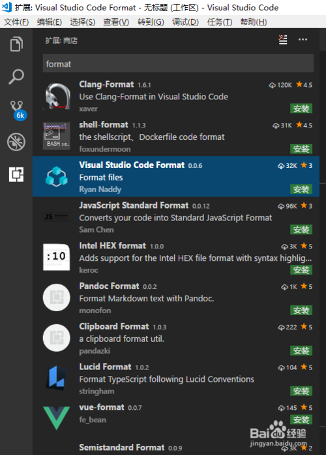This screenshot has height=455, width=326.
Task: Install the vue-format extension
Action: tap(301, 419)
